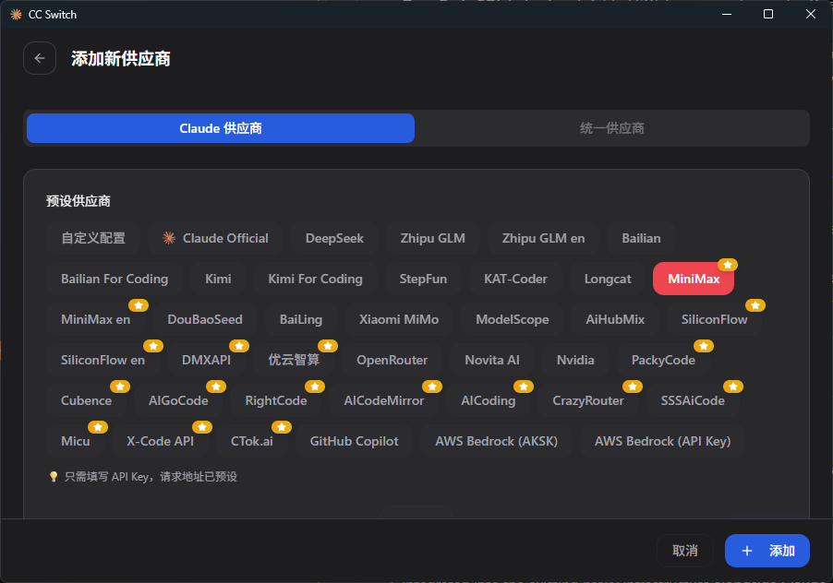Switch to the 统一供应商 tab
This screenshot has height=583, width=833.
(611, 128)
